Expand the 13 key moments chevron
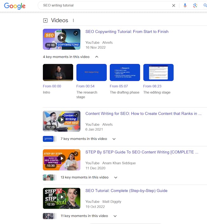Screen dimensions: 207x224 [116, 177]
